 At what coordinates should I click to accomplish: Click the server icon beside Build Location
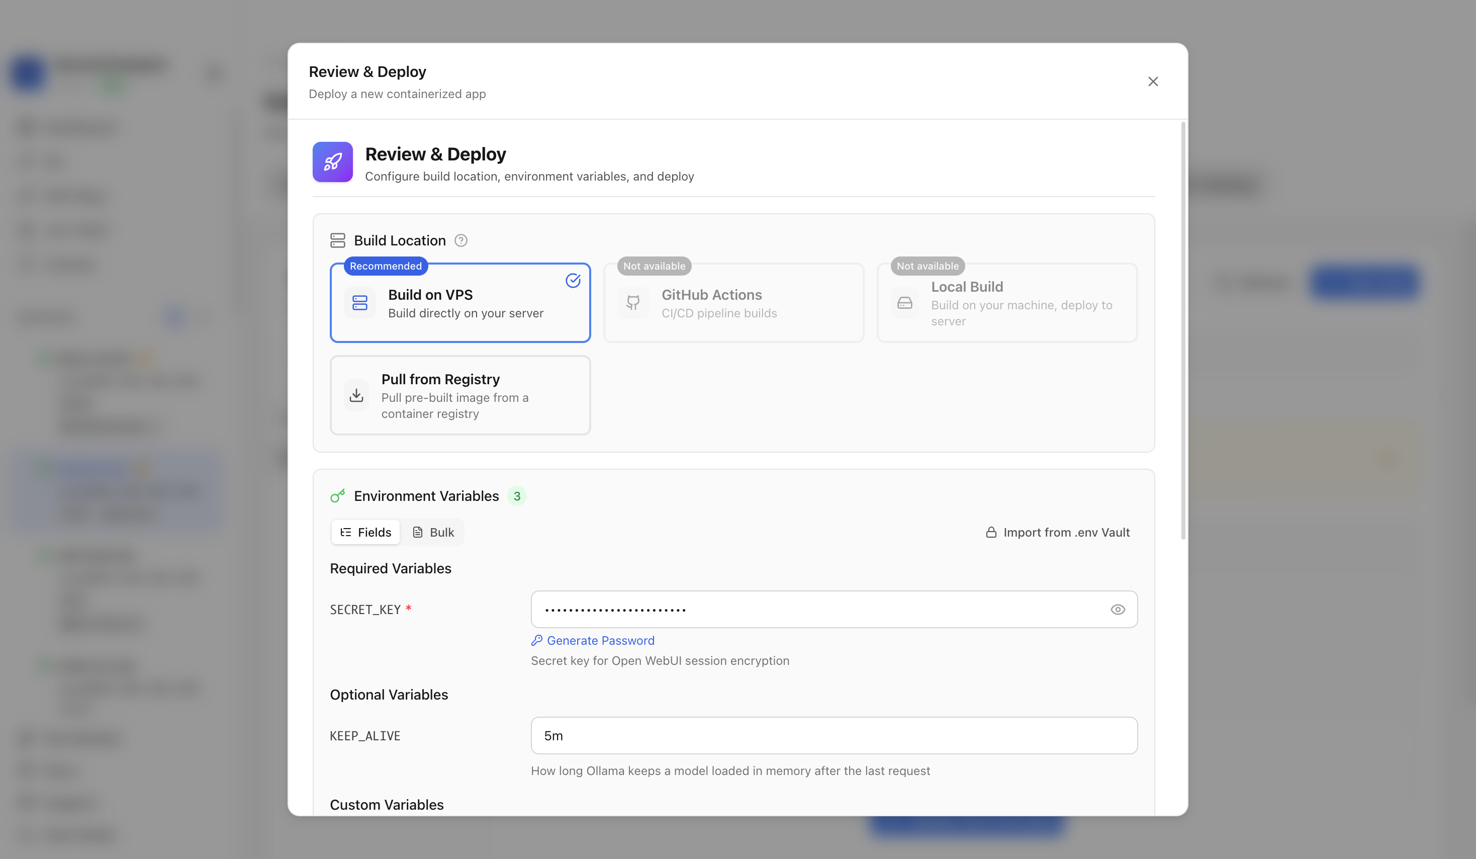(x=337, y=241)
